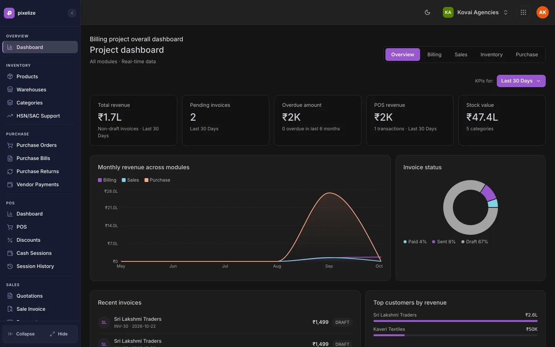The width and height of the screenshot is (555, 347).
Task: Collapse sidebar using the top chevron arrow
Action: pyautogui.click(x=72, y=13)
